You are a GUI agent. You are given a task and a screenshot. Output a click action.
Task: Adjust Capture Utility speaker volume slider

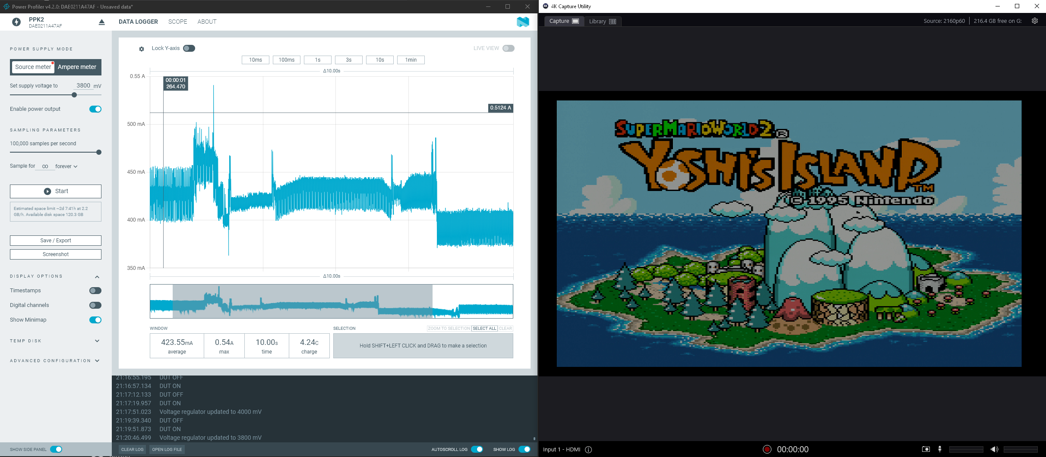(1021, 449)
